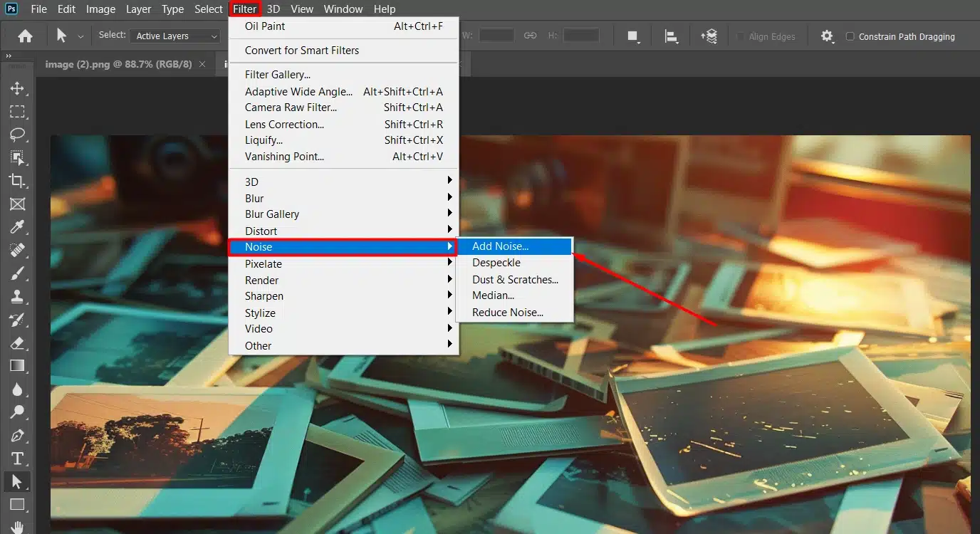
Task: Expand the Other submenu
Action: click(x=343, y=345)
